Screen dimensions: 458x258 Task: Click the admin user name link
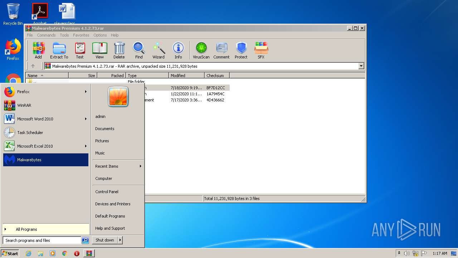[x=100, y=116]
